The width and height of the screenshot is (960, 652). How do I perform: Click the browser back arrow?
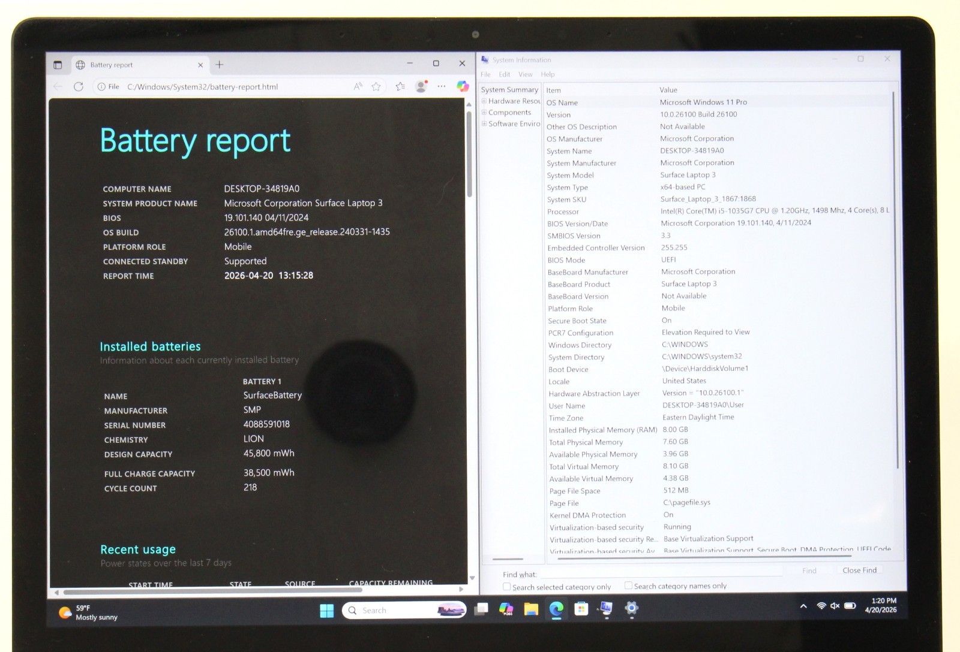click(x=58, y=87)
